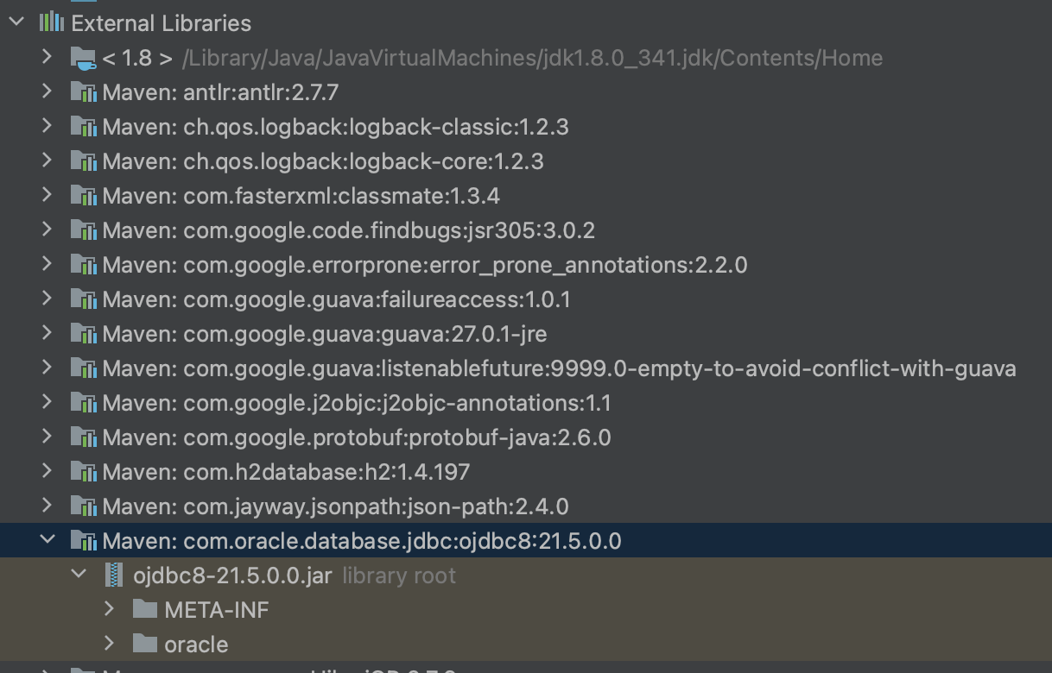
Task: Expand the logback-classic:1.2.3 library
Action: (48, 126)
